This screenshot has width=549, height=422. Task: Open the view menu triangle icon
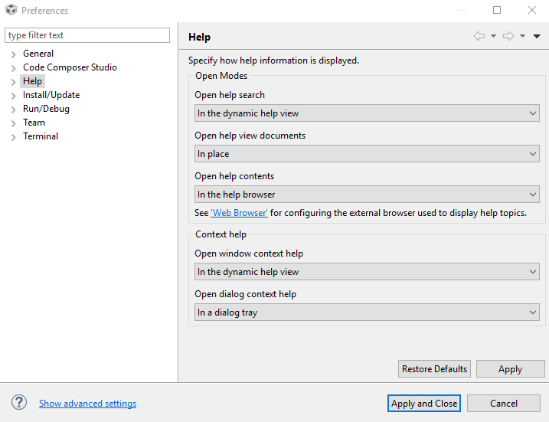tap(537, 36)
